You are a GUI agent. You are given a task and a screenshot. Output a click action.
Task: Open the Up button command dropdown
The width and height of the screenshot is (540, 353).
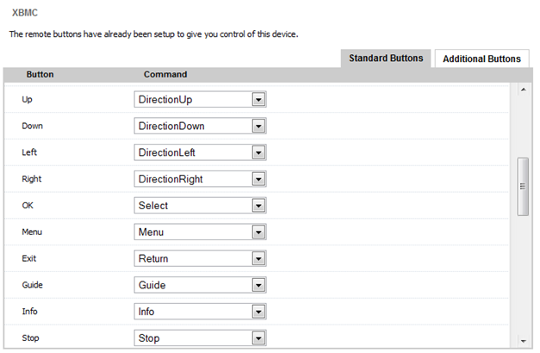point(258,99)
